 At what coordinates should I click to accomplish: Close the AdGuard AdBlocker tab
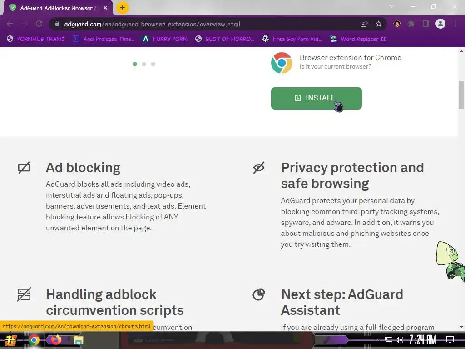(105, 8)
